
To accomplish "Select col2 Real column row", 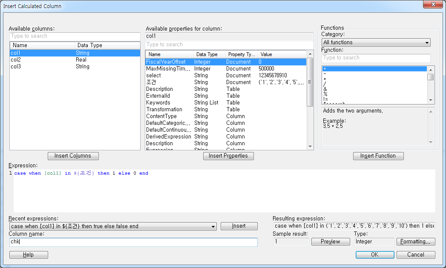I will (75, 60).
